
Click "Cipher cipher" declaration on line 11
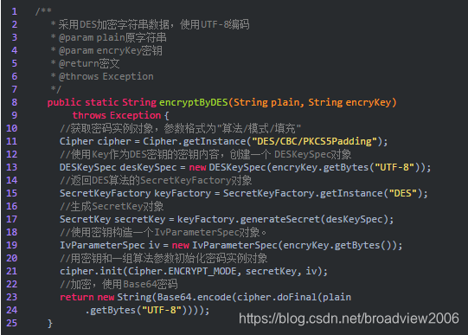(x=95, y=141)
